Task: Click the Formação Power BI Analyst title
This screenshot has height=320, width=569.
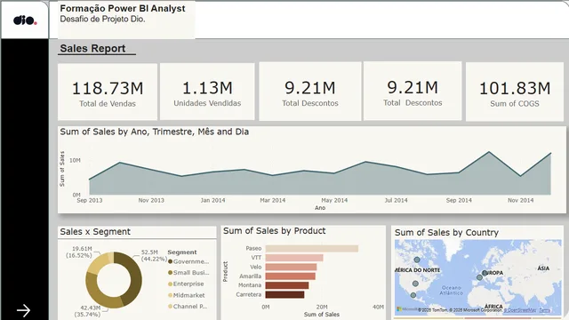Action: (x=123, y=8)
